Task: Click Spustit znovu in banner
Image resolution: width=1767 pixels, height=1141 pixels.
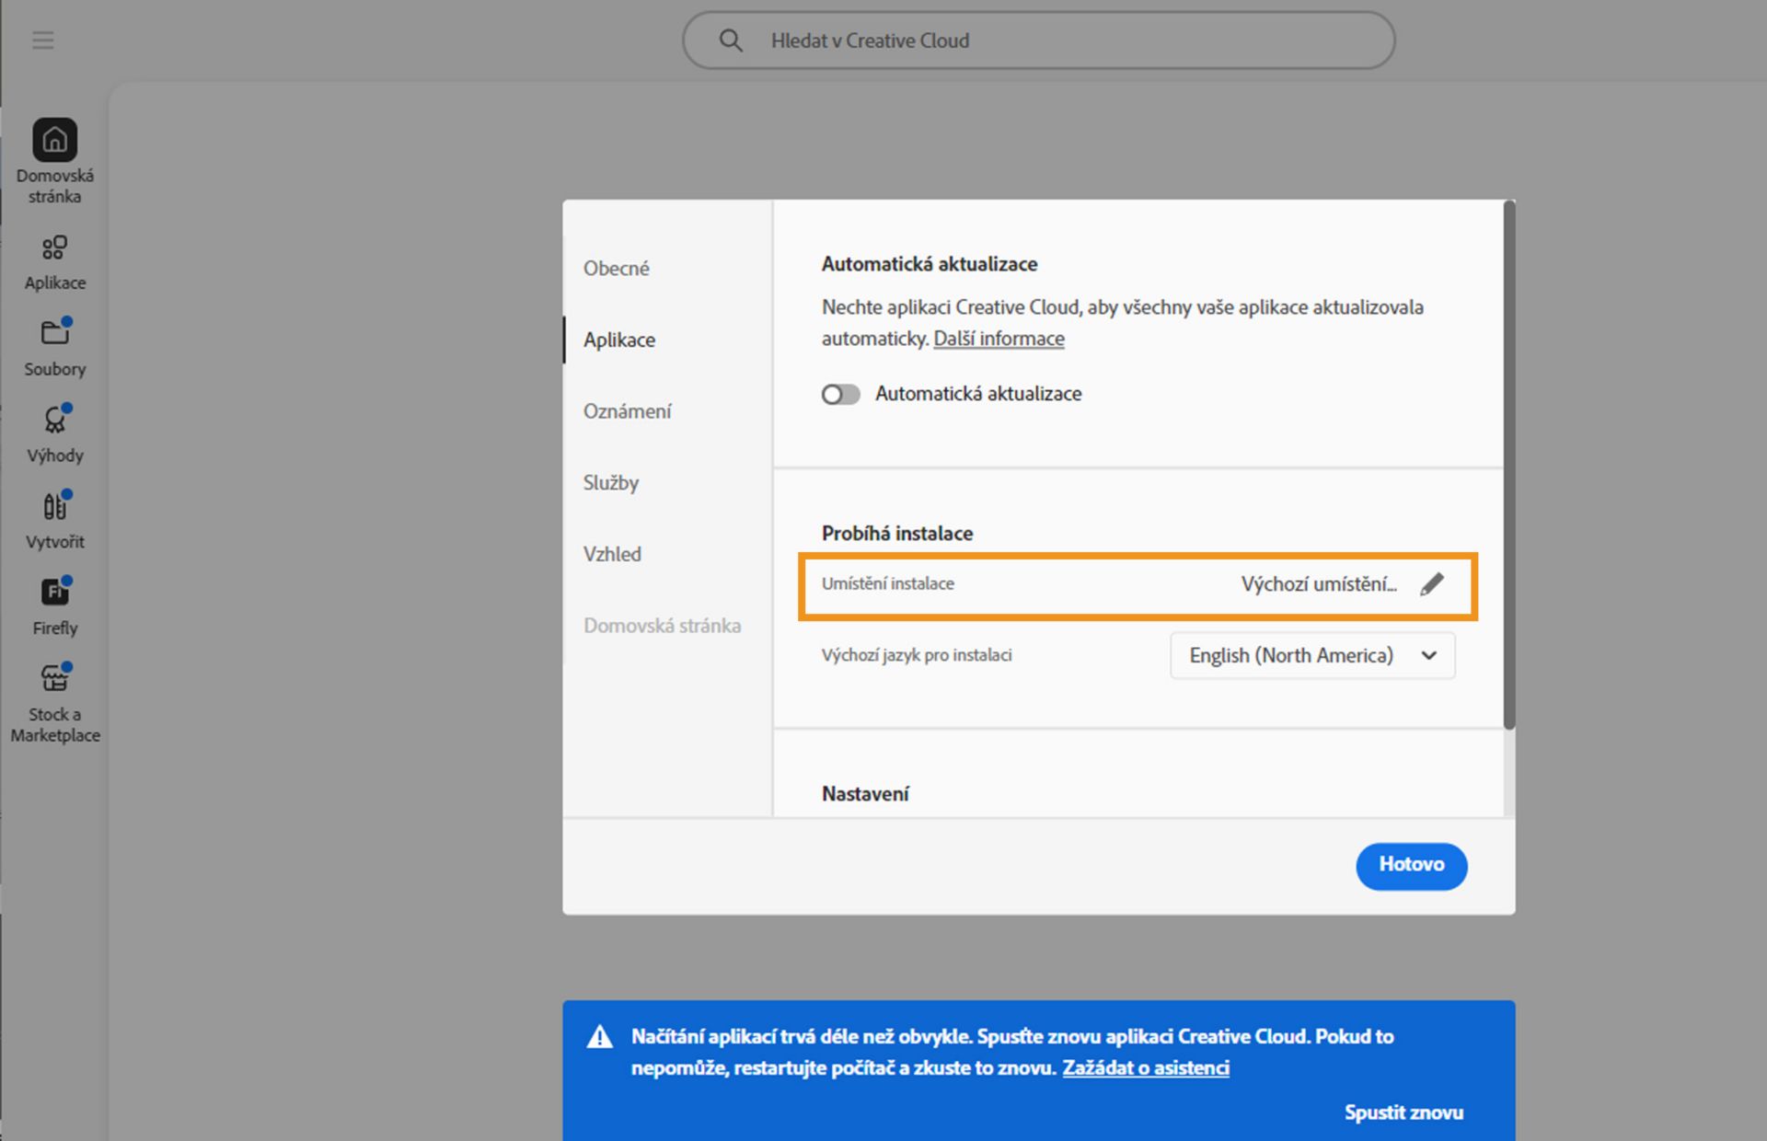Action: [x=1403, y=1112]
